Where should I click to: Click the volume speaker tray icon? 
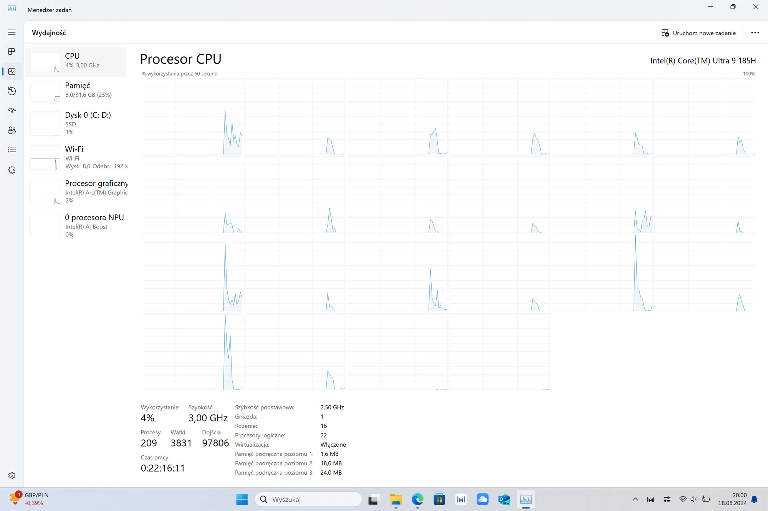point(694,499)
